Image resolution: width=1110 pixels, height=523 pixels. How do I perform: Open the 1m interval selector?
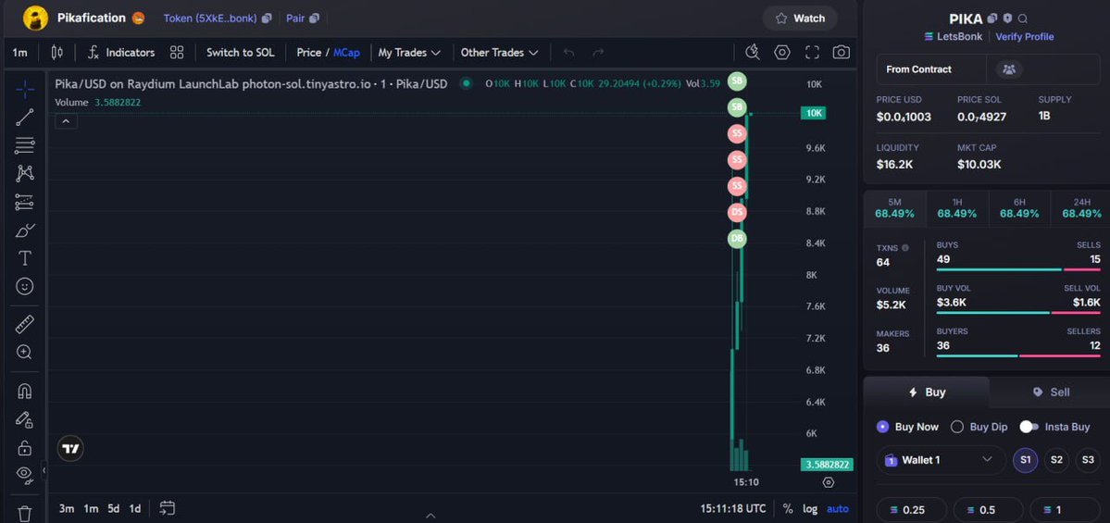click(x=20, y=53)
